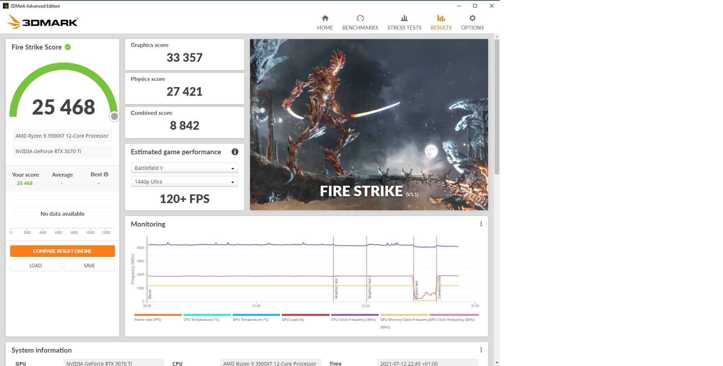Click the green Your score value
This screenshot has width=723, height=366.
25,183
